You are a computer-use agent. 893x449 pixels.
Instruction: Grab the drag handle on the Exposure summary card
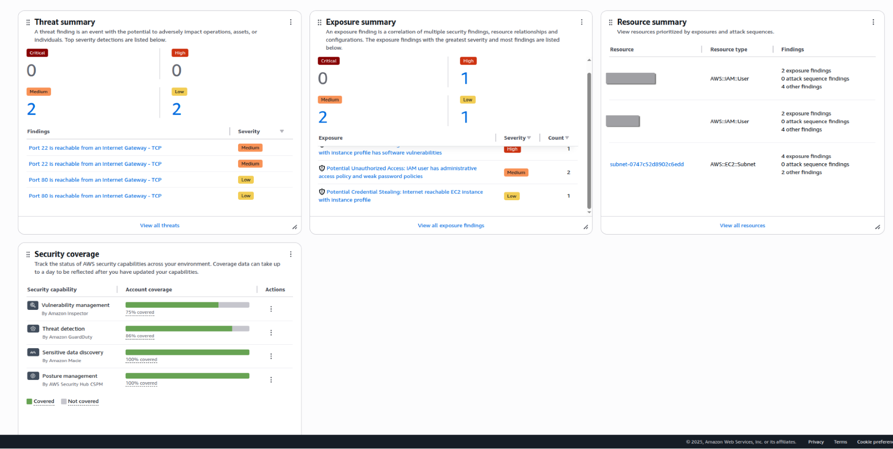coord(319,21)
